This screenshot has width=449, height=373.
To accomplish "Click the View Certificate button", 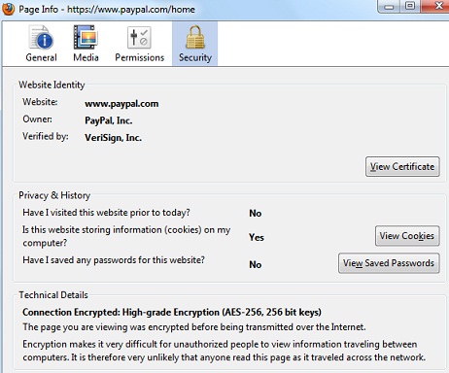I will point(402,167).
